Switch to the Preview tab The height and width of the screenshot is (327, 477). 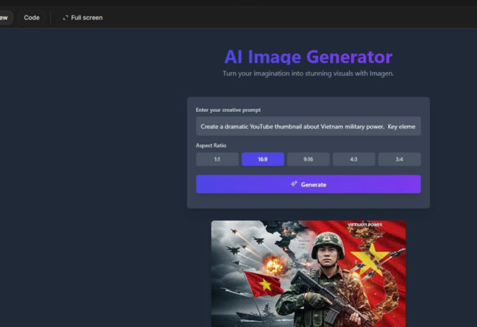pyautogui.click(x=5, y=18)
